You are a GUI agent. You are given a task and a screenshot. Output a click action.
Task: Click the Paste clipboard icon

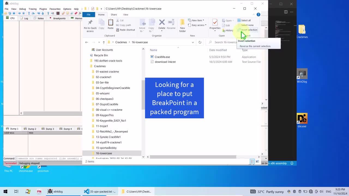110,23
